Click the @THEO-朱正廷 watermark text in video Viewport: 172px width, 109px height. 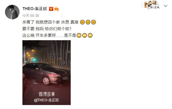pos(46,100)
